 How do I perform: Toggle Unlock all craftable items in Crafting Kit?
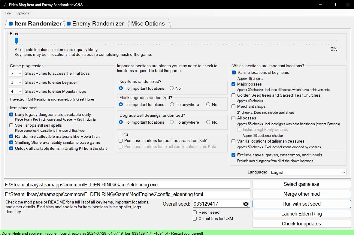(x=11, y=149)
